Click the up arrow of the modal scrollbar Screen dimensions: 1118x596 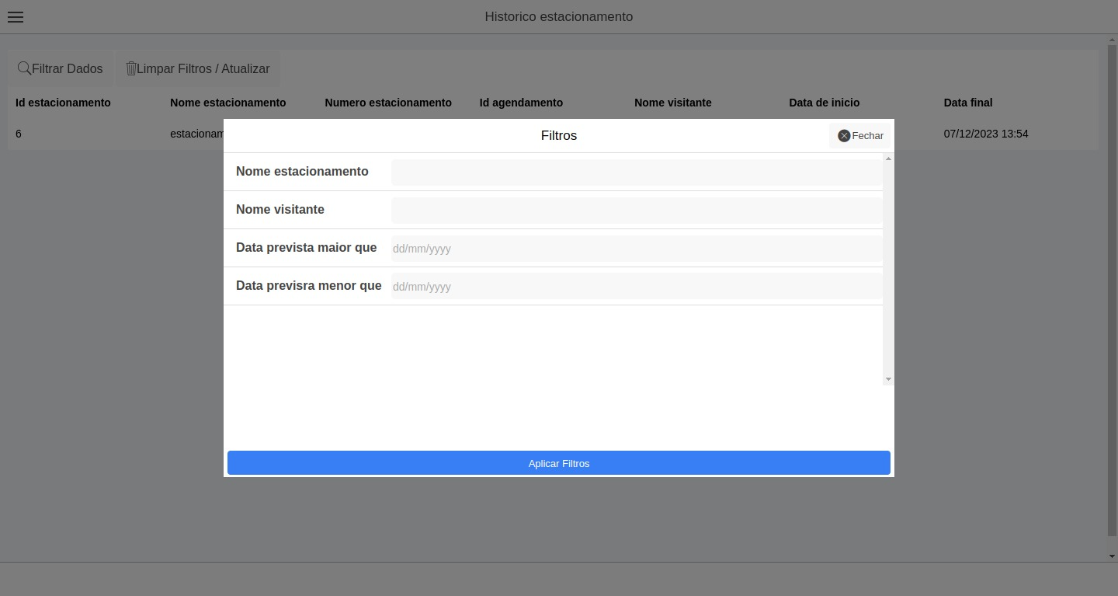pos(888,159)
